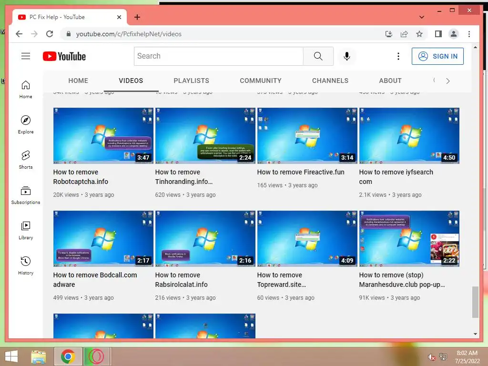Click scrollbar up arrow

pos(475,47)
